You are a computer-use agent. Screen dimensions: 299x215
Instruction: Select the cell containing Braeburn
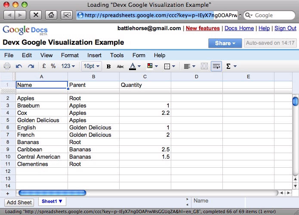coord(42,106)
